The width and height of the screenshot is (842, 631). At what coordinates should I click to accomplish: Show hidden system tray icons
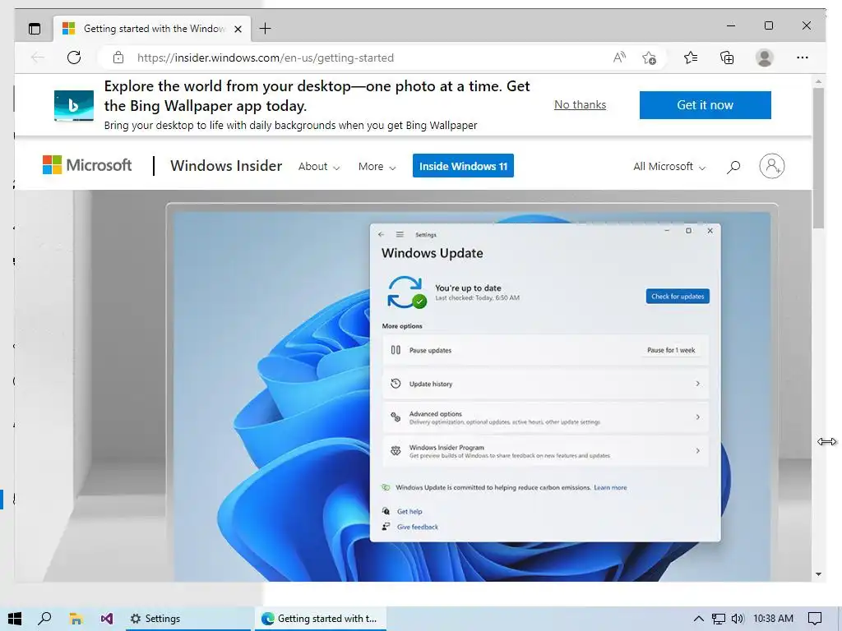[x=699, y=619]
